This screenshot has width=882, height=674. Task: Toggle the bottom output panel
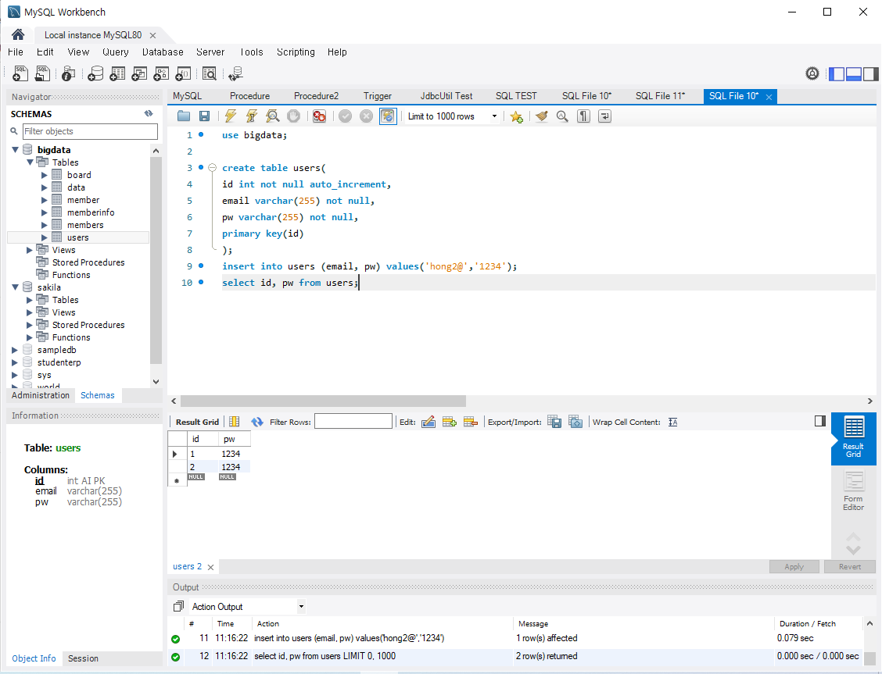click(x=854, y=73)
